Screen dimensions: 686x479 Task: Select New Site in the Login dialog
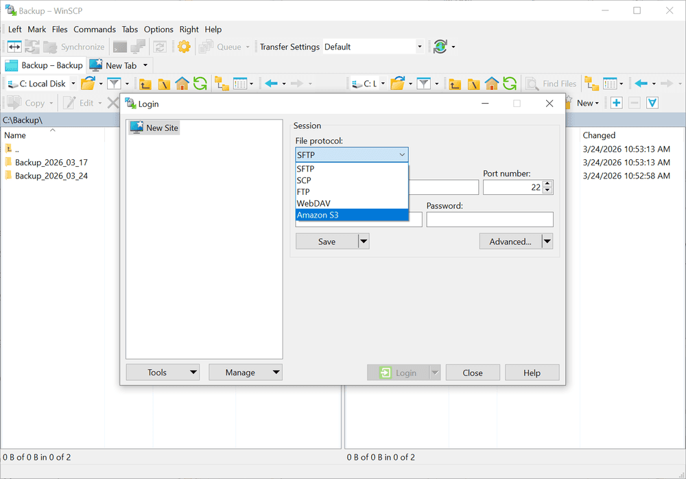point(154,128)
